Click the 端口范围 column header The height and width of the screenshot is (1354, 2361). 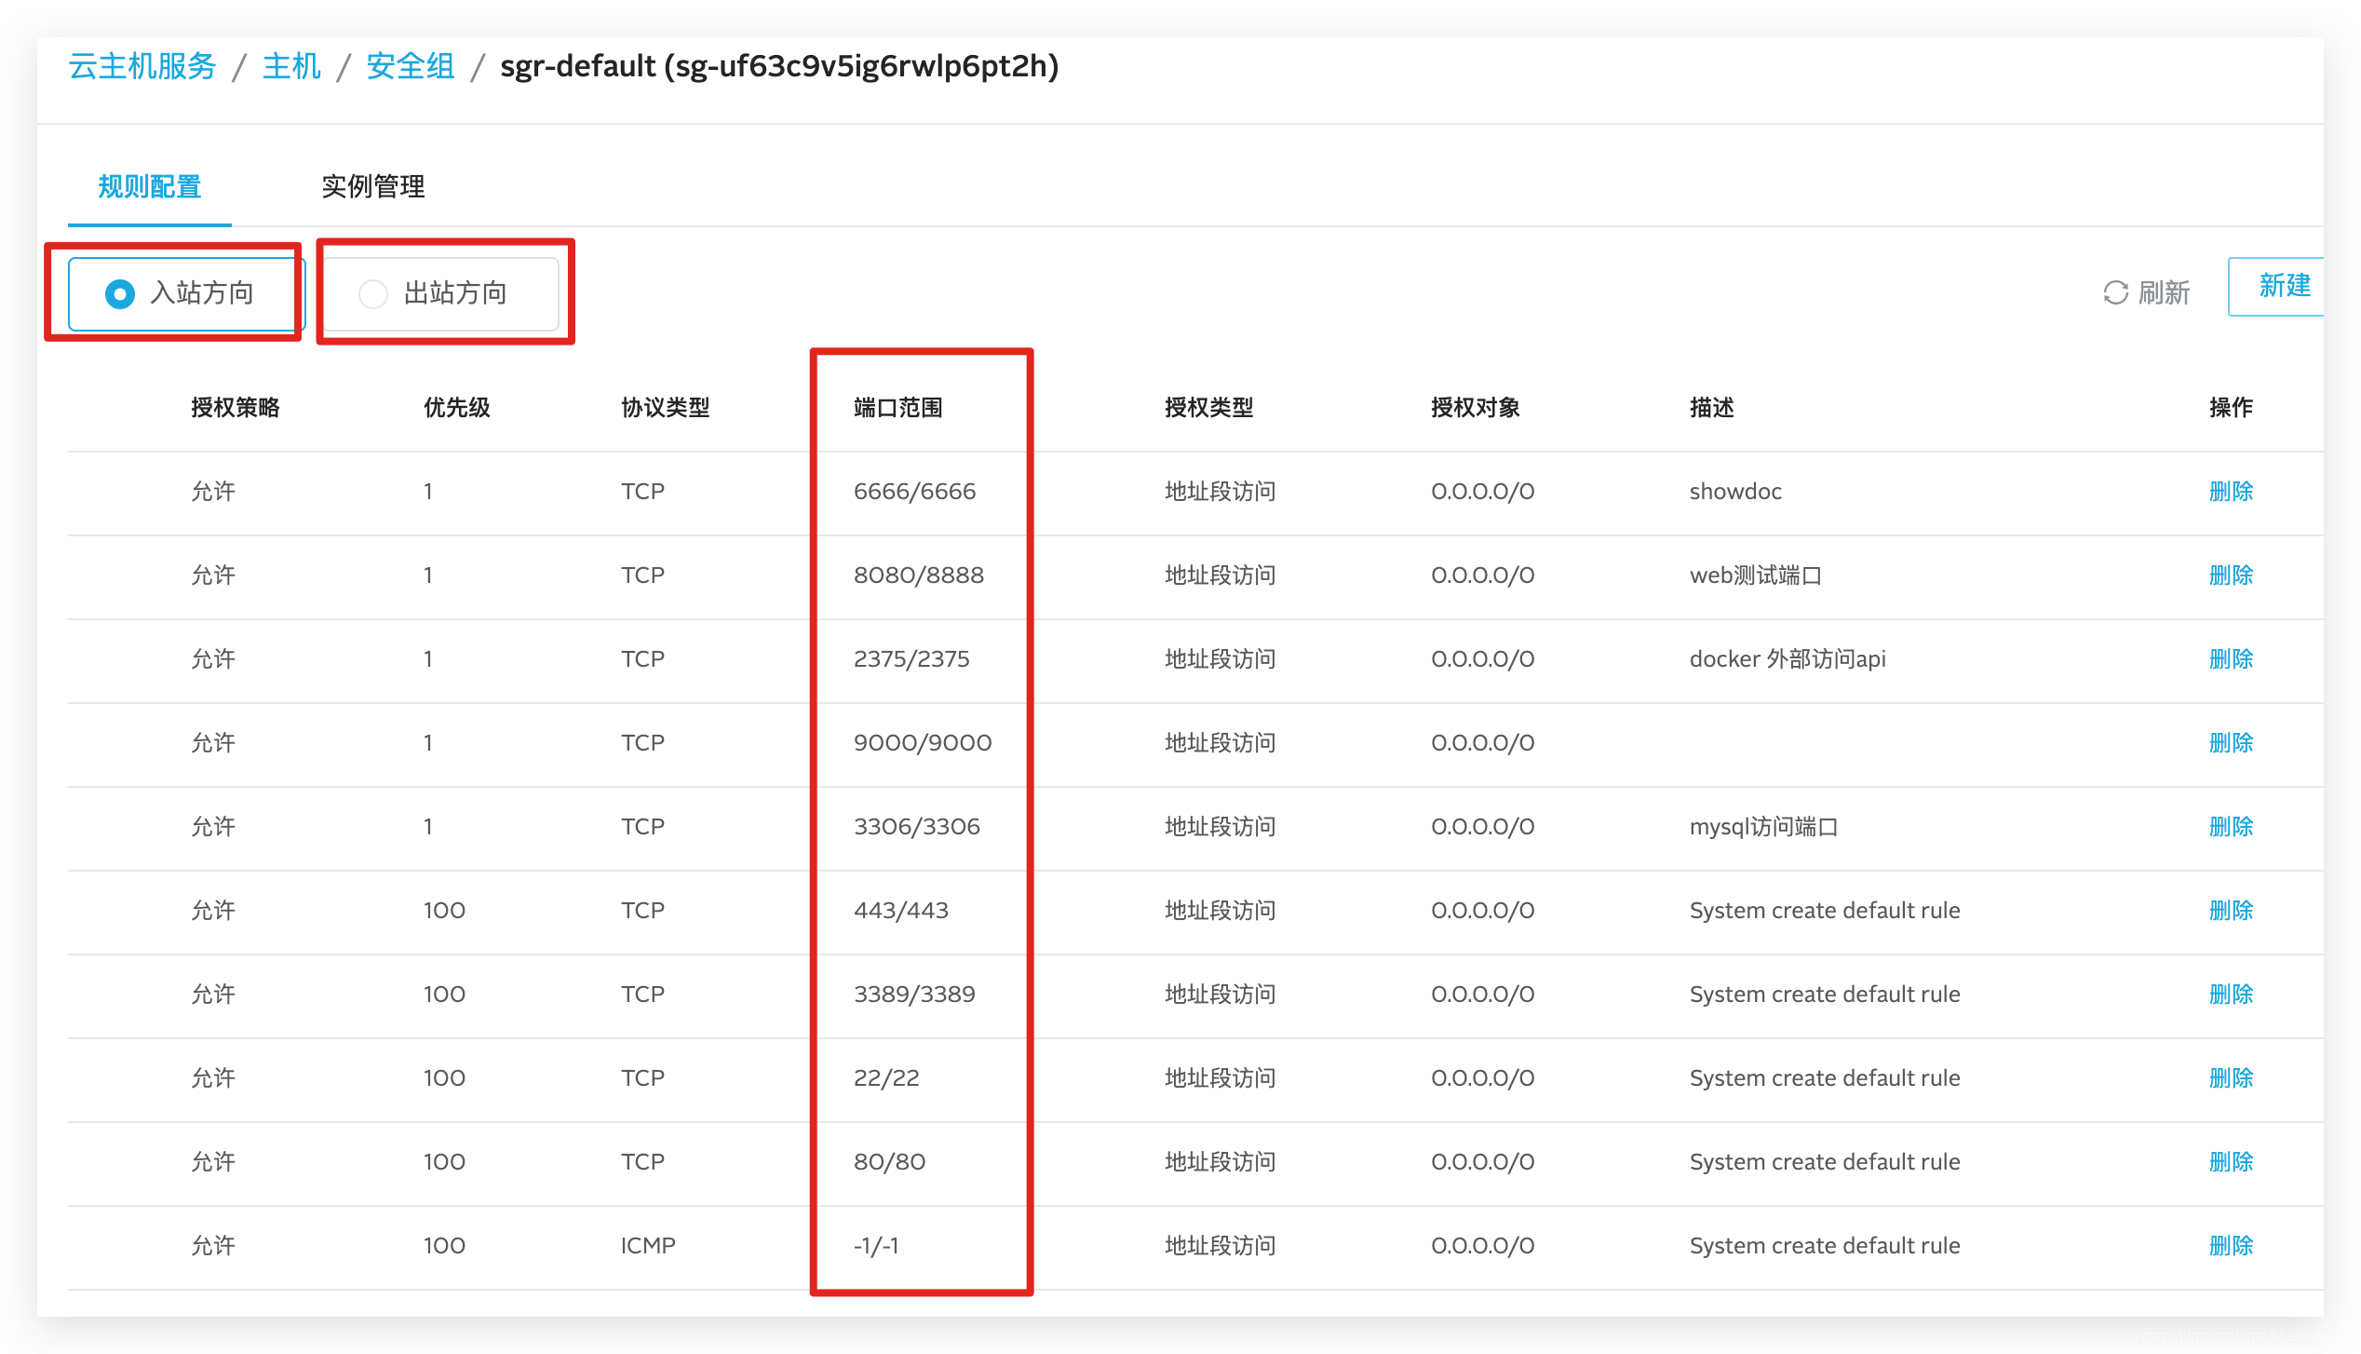pyautogui.click(x=897, y=408)
